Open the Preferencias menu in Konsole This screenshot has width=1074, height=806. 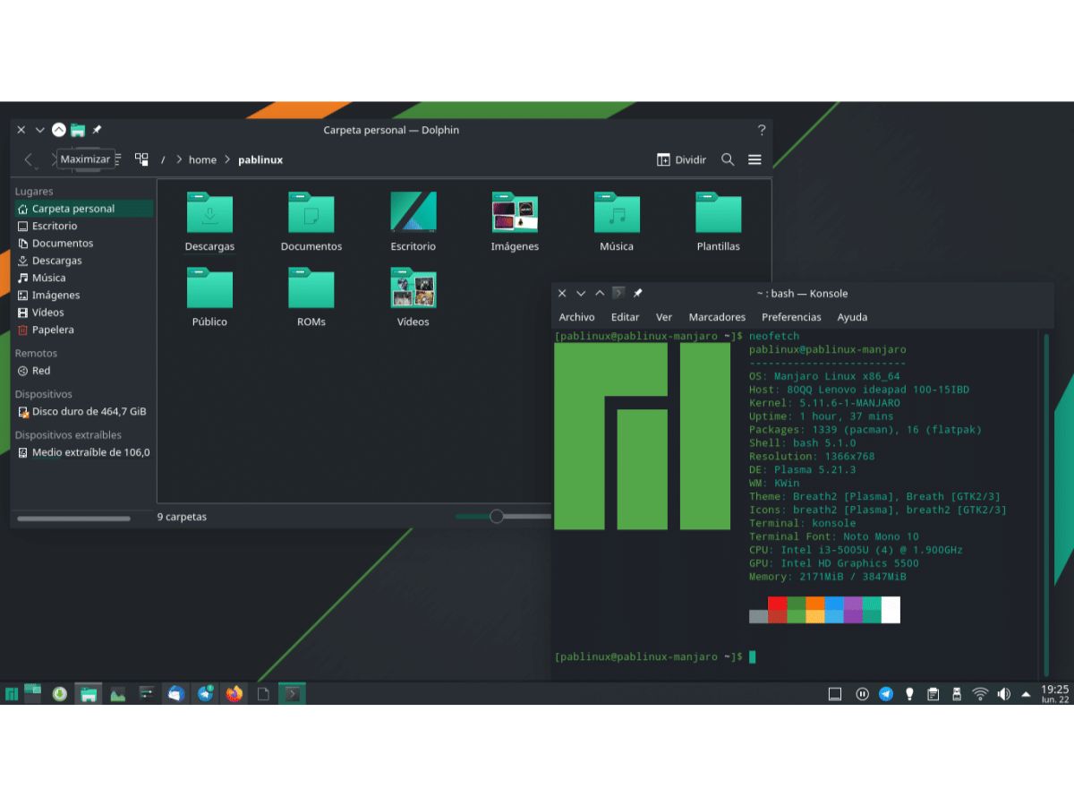click(x=791, y=317)
